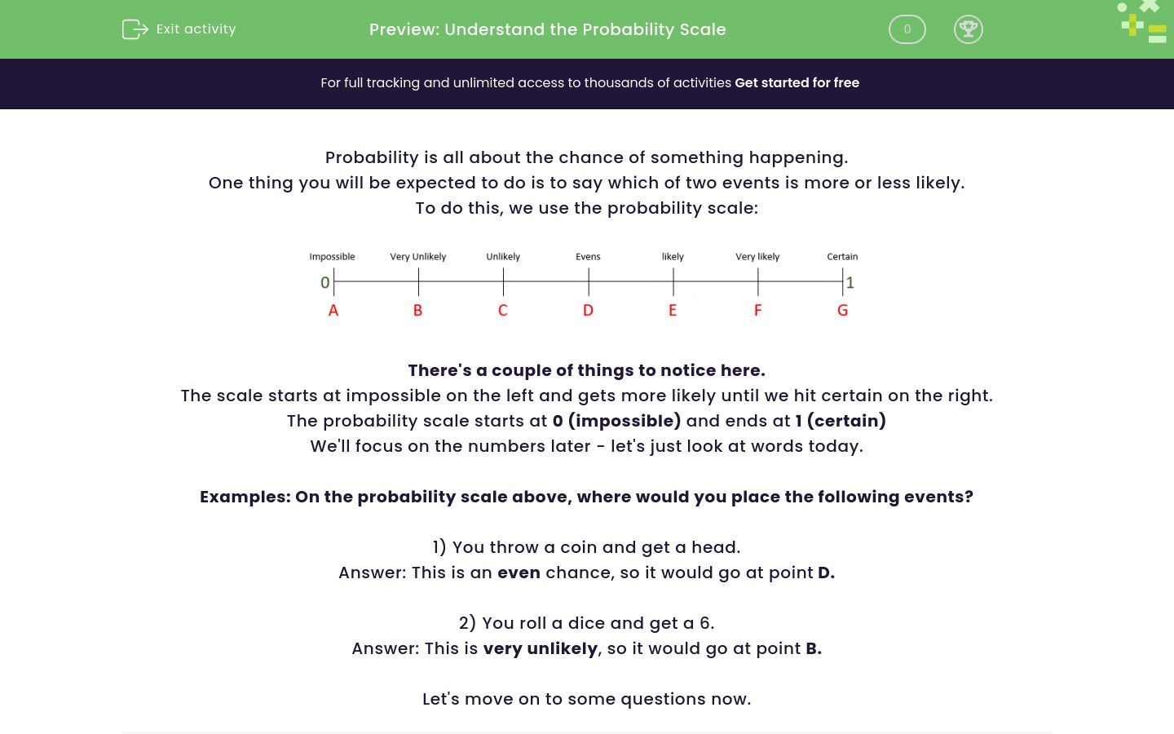Click point C under the 'Unlikely' label
The height and width of the screenshot is (734, 1174).
pyautogui.click(x=502, y=310)
